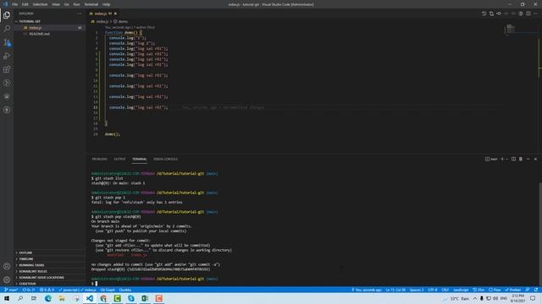Viewport: 542px width, 304px height.
Task: Open Microsoft Edge from the taskbar
Action: (48, 298)
